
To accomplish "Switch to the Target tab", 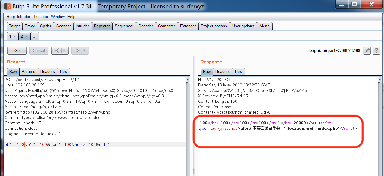I will [14, 26].
